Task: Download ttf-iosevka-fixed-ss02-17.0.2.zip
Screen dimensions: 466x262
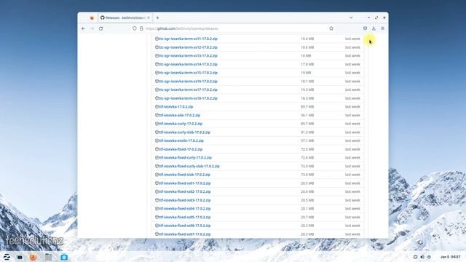Action: pyautogui.click(x=185, y=191)
